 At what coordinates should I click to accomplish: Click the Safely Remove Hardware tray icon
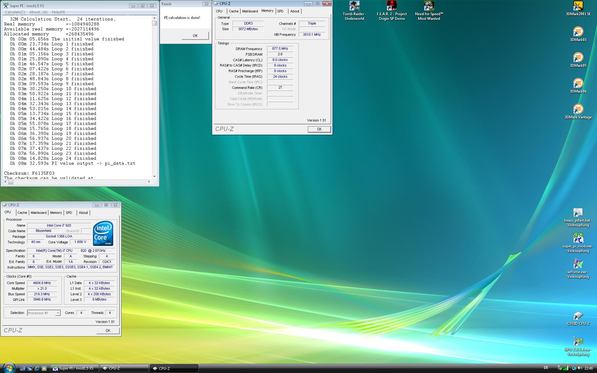(560, 368)
